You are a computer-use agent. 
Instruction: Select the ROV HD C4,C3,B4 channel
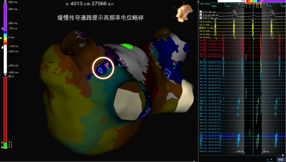pos(210,129)
